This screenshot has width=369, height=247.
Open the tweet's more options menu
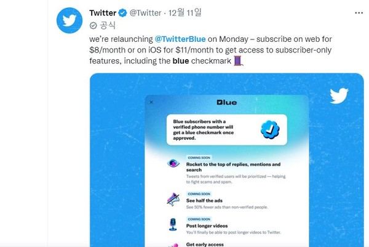click(x=359, y=12)
